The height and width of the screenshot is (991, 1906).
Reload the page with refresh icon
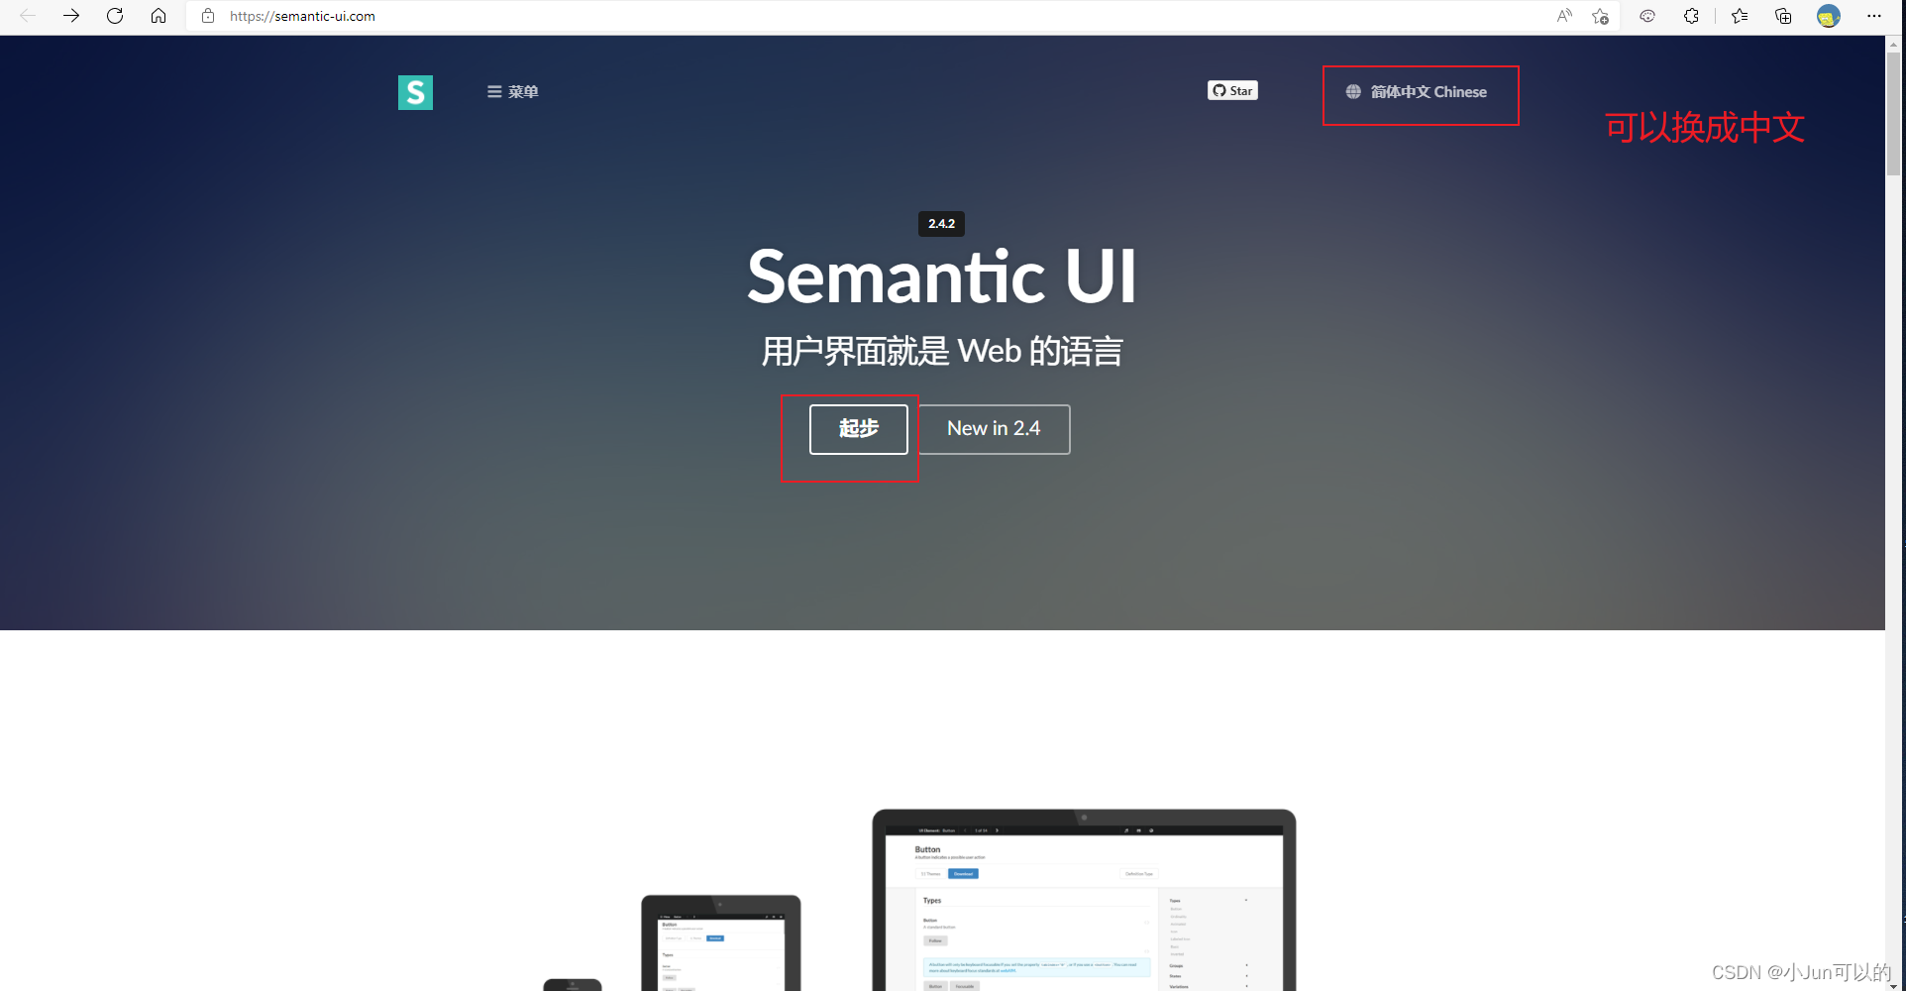tap(115, 16)
